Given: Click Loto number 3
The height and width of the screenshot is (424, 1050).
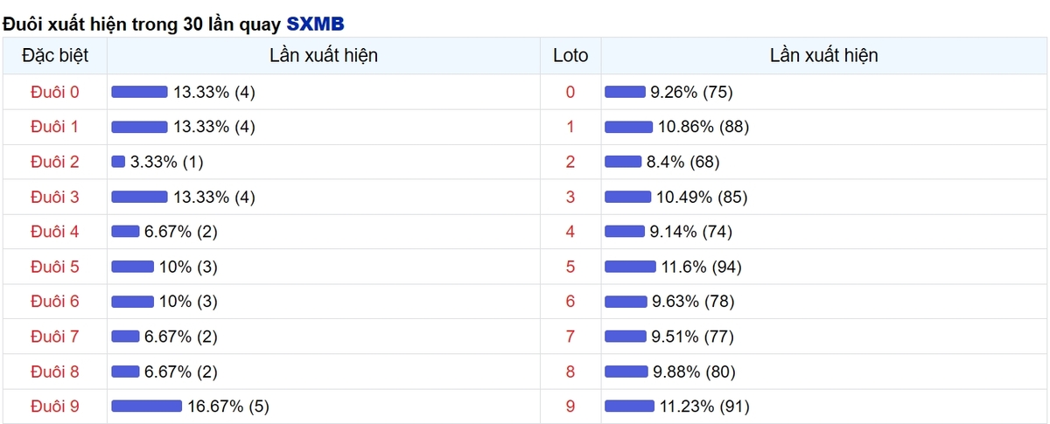Looking at the screenshot, I should (570, 197).
